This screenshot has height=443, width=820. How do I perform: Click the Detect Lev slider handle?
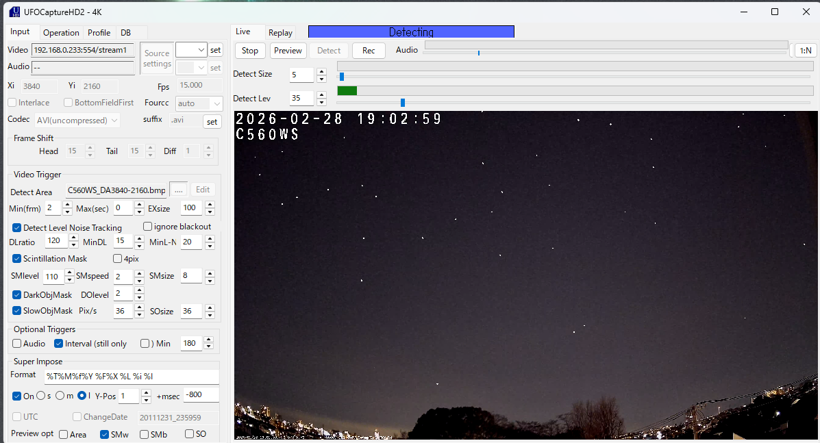(403, 103)
